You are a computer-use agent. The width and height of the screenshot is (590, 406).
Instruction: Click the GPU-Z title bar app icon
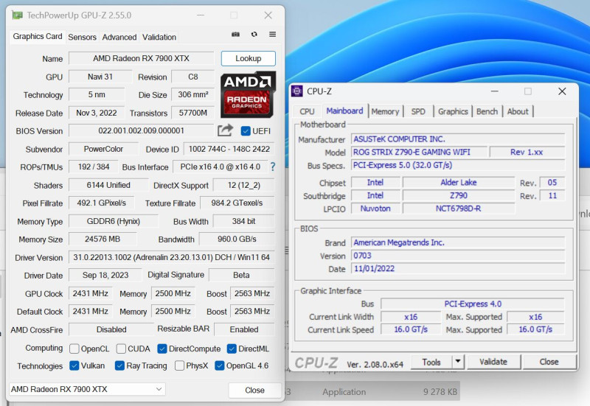pyautogui.click(x=17, y=15)
